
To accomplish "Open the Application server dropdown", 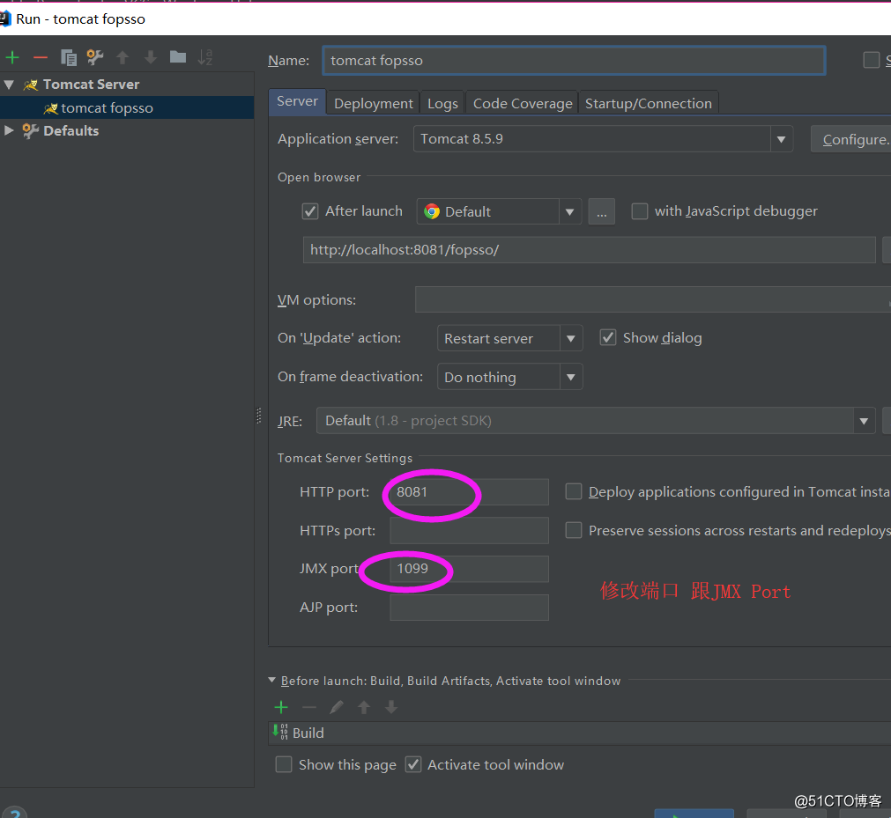I will (782, 139).
